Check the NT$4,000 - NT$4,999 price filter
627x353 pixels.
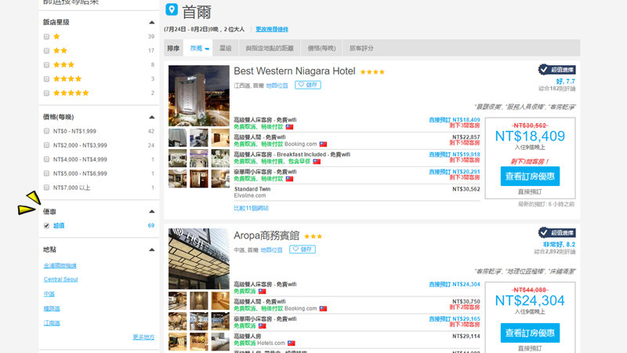[46, 159]
